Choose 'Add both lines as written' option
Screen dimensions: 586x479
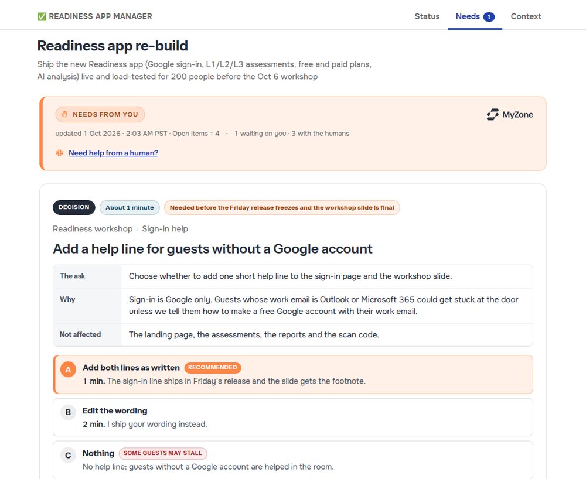click(x=293, y=374)
